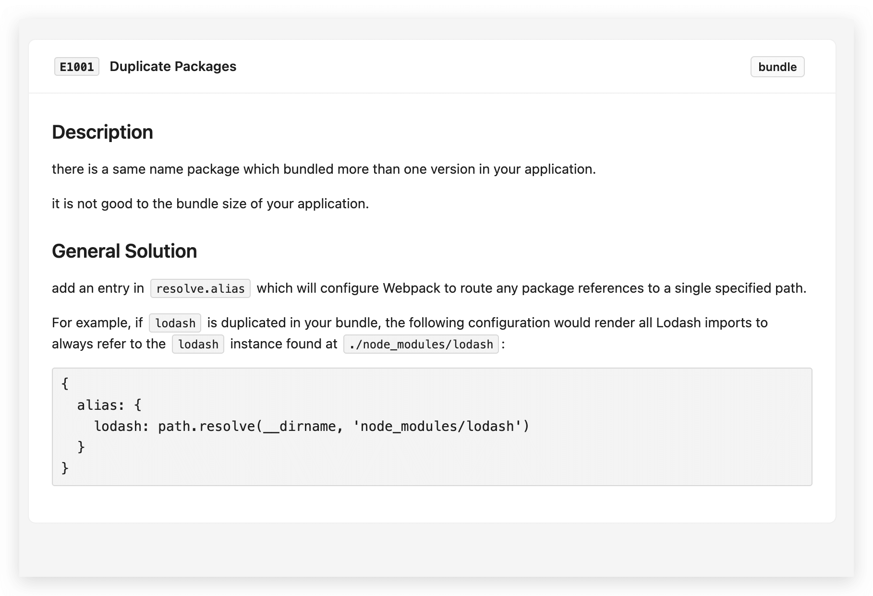This screenshot has width=873, height=596.
Task: Click the ./node_modules/lodash inline code
Action: tap(421, 344)
